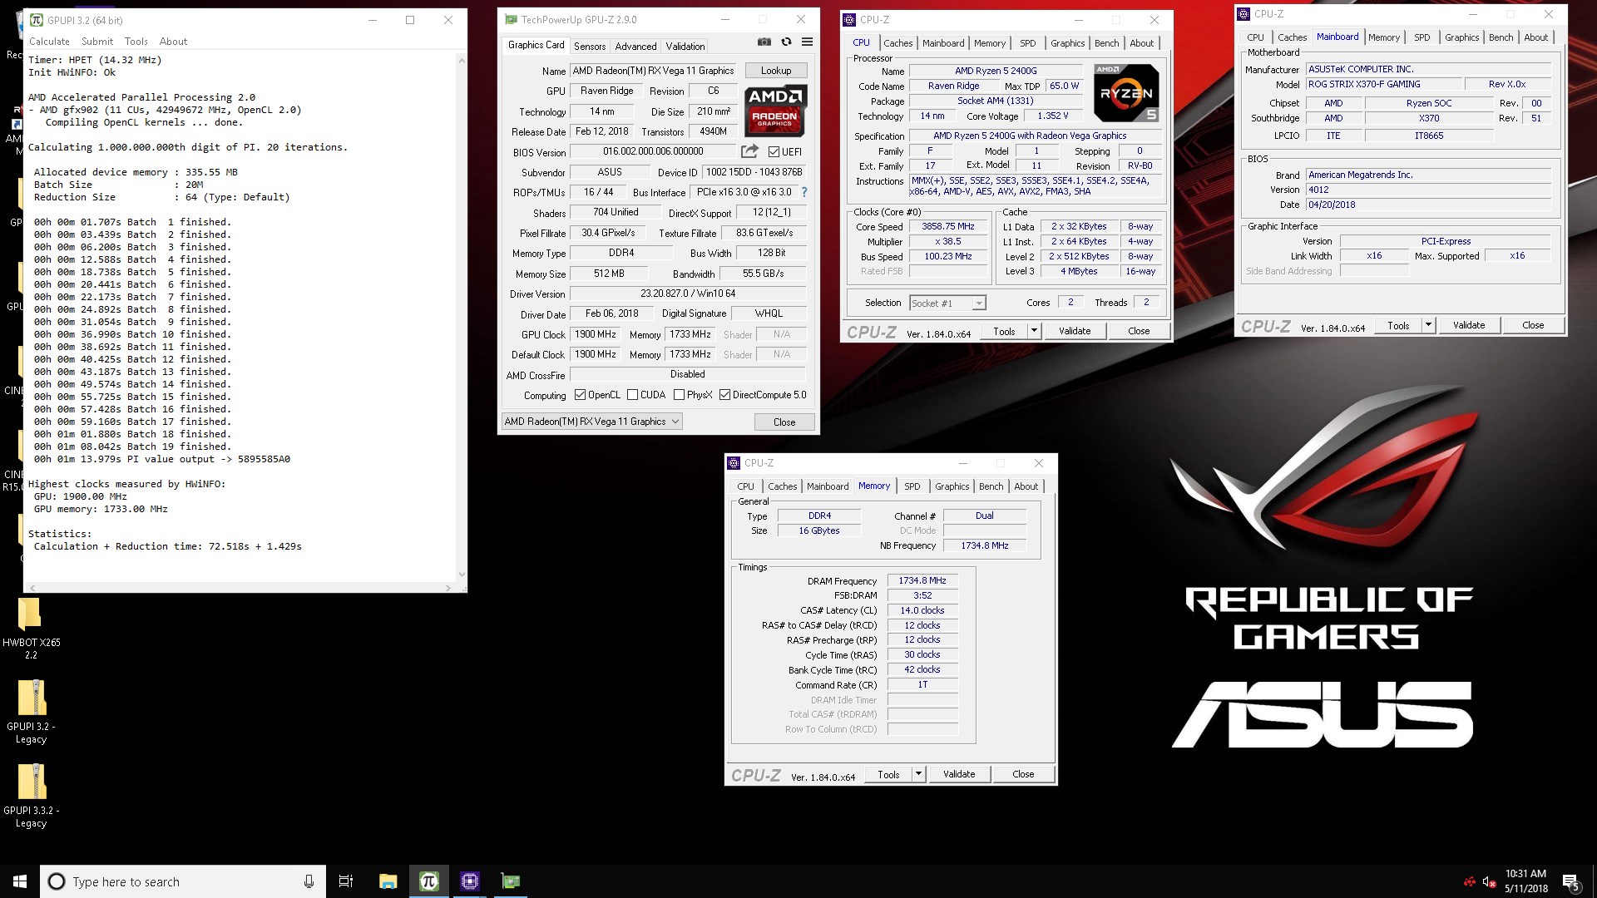Click muted volume icon in system tray
The height and width of the screenshot is (898, 1597).
click(x=1489, y=881)
